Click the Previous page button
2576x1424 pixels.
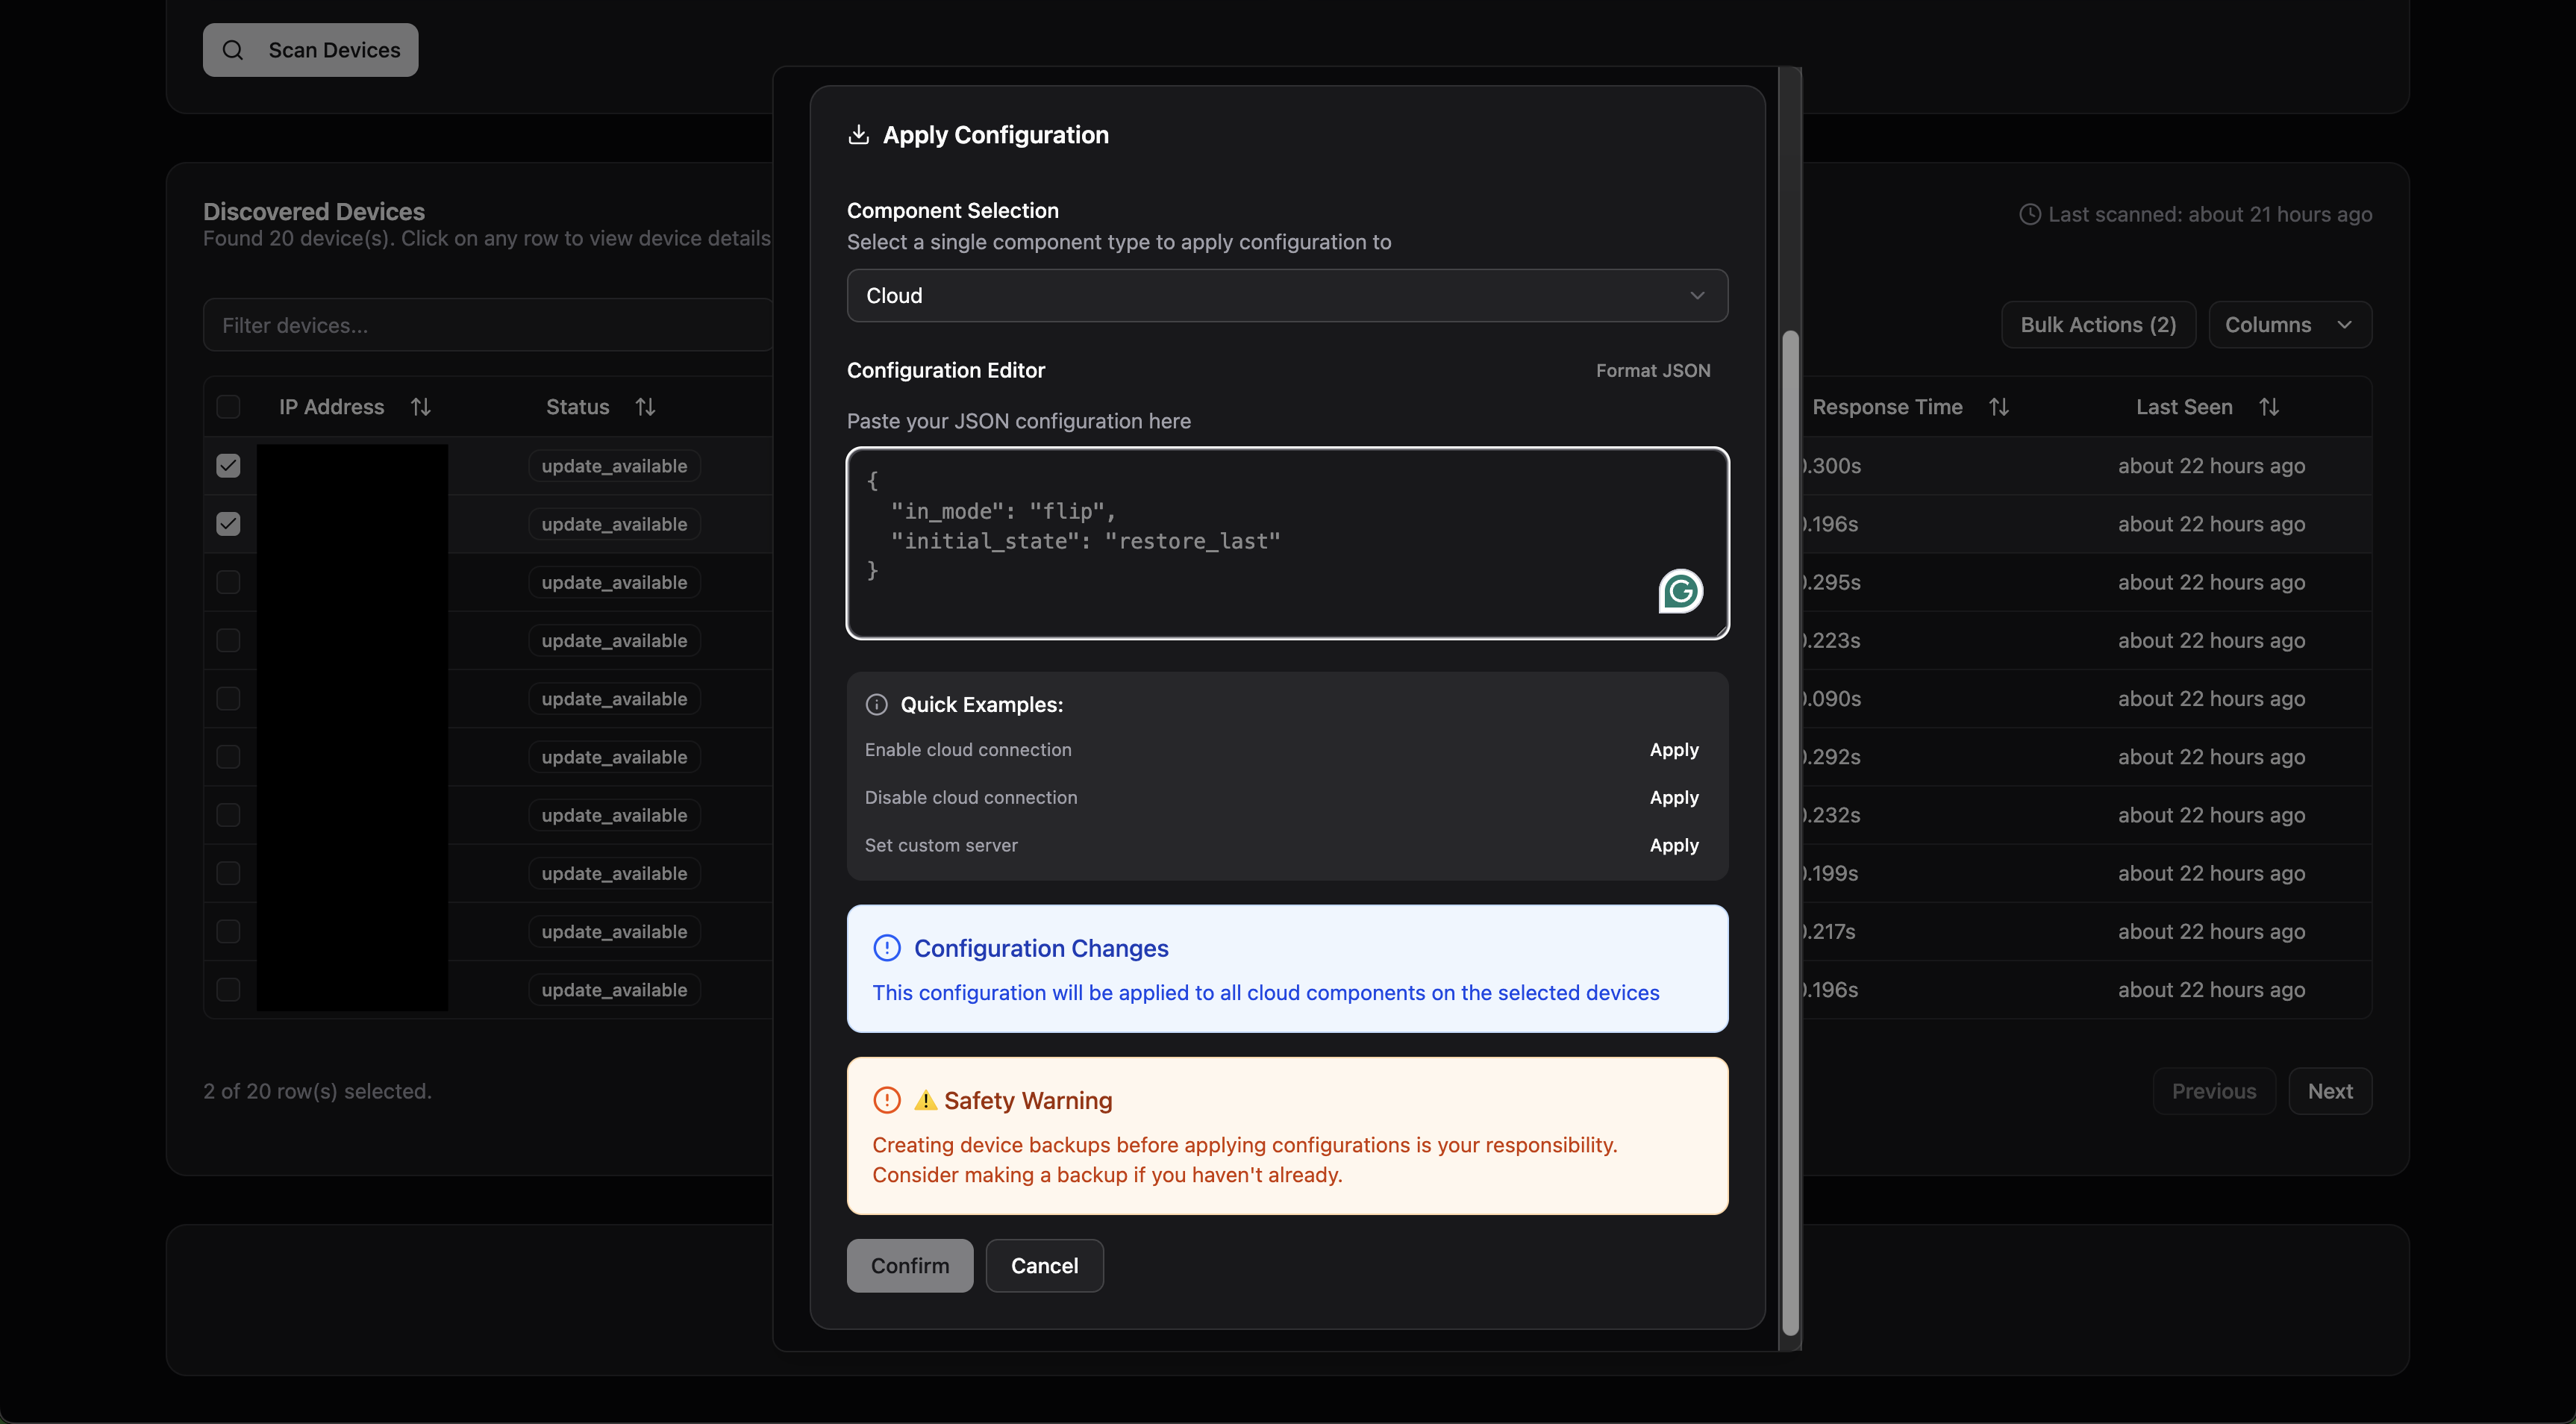click(2214, 1091)
